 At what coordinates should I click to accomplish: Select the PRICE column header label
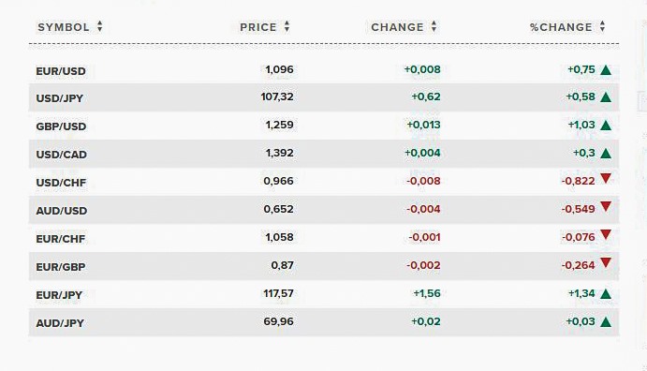(258, 27)
